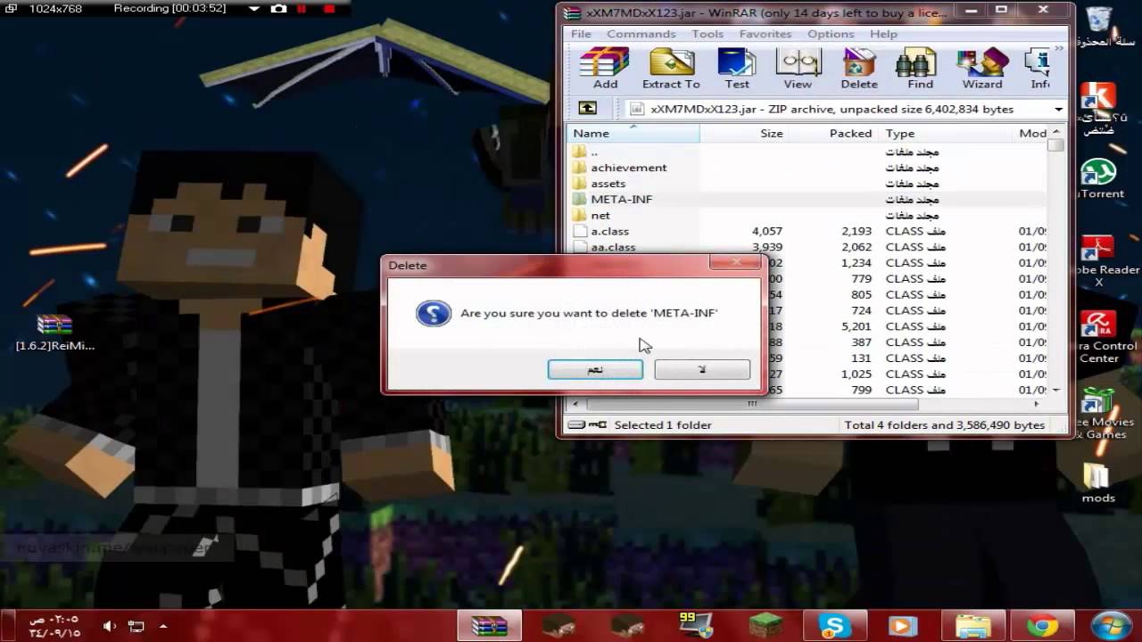Confirm deletion with the نعم button
Screen dimensions: 1142x642
point(595,369)
